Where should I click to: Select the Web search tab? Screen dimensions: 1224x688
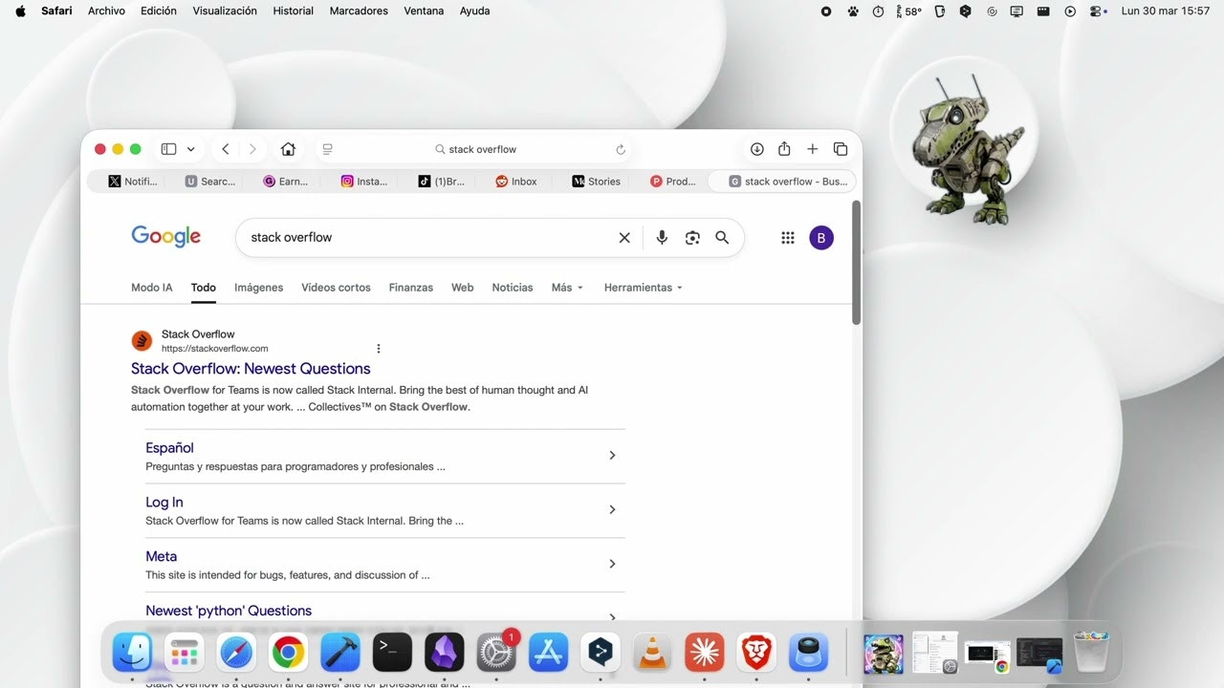(x=463, y=288)
